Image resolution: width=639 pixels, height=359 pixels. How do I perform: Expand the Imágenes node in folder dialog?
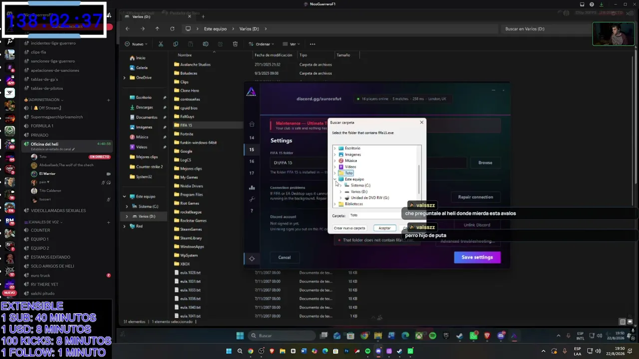(335, 155)
